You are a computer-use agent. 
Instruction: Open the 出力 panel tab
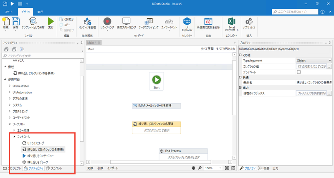pyautogui.click(x=275, y=168)
